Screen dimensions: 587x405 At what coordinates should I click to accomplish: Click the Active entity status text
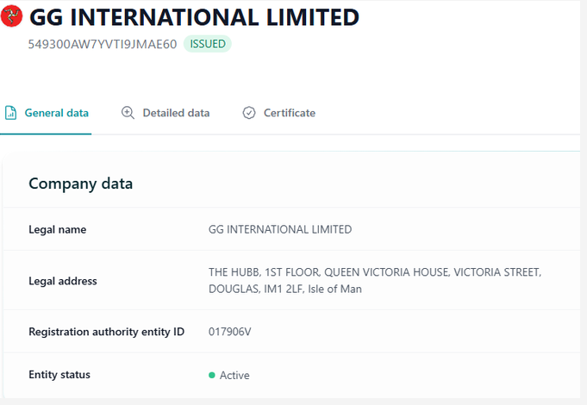click(x=234, y=376)
